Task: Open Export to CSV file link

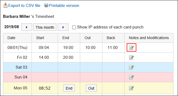Action: tap(24, 6)
